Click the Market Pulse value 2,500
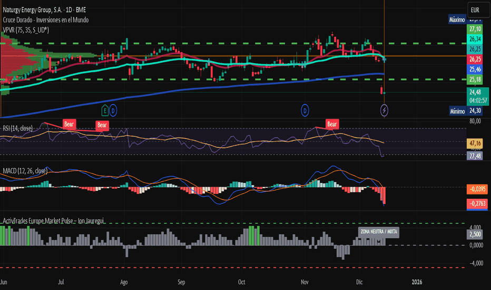Screen dimensions: 491x290 click(475, 234)
